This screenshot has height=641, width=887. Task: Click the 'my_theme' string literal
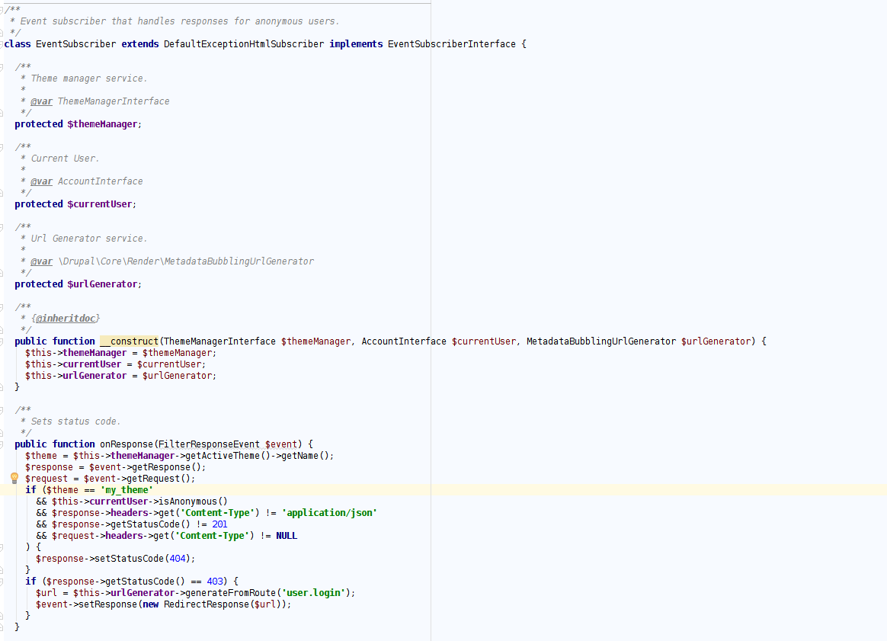[126, 490]
